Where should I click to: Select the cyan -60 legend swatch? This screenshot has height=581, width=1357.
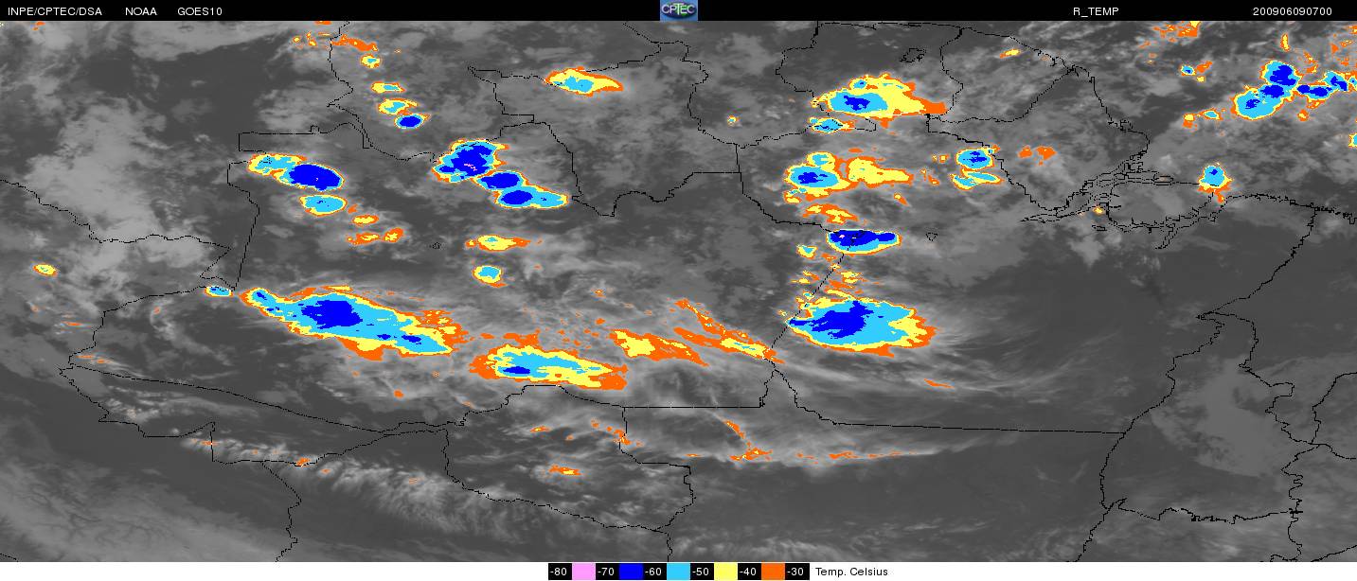pos(678,572)
